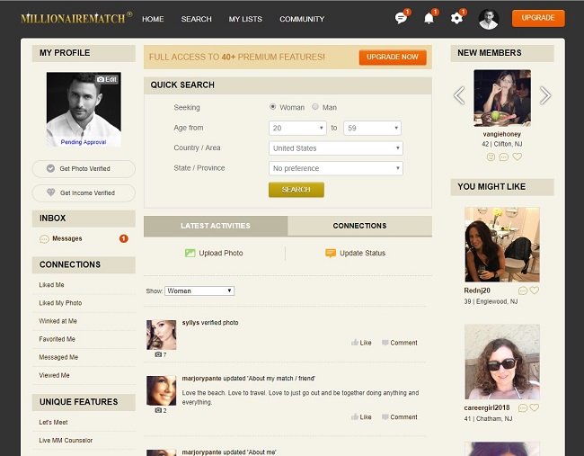Open COMMUNITY in top navigation
The image size is (584, 456).
click(302, 19)
